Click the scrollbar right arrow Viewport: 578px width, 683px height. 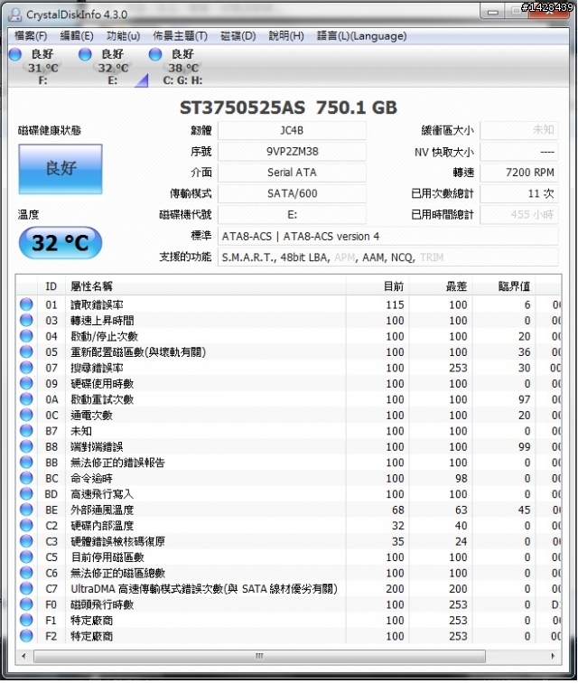(554, 657)
